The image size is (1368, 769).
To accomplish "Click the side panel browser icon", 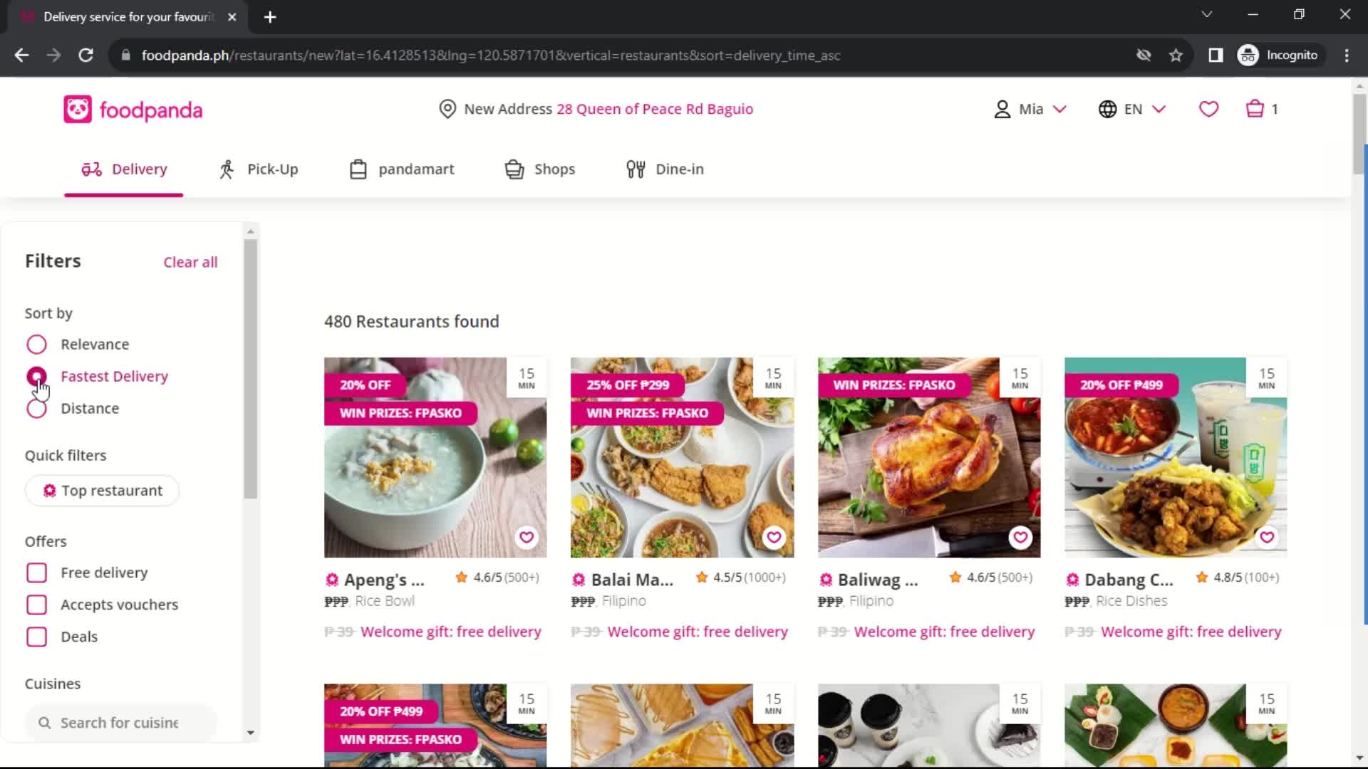I will click(x=1216, y=55).
